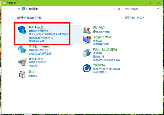164x115 pixels.
Task: Open the Appearance and Personalization monitor icon
Action: point(87,40)
